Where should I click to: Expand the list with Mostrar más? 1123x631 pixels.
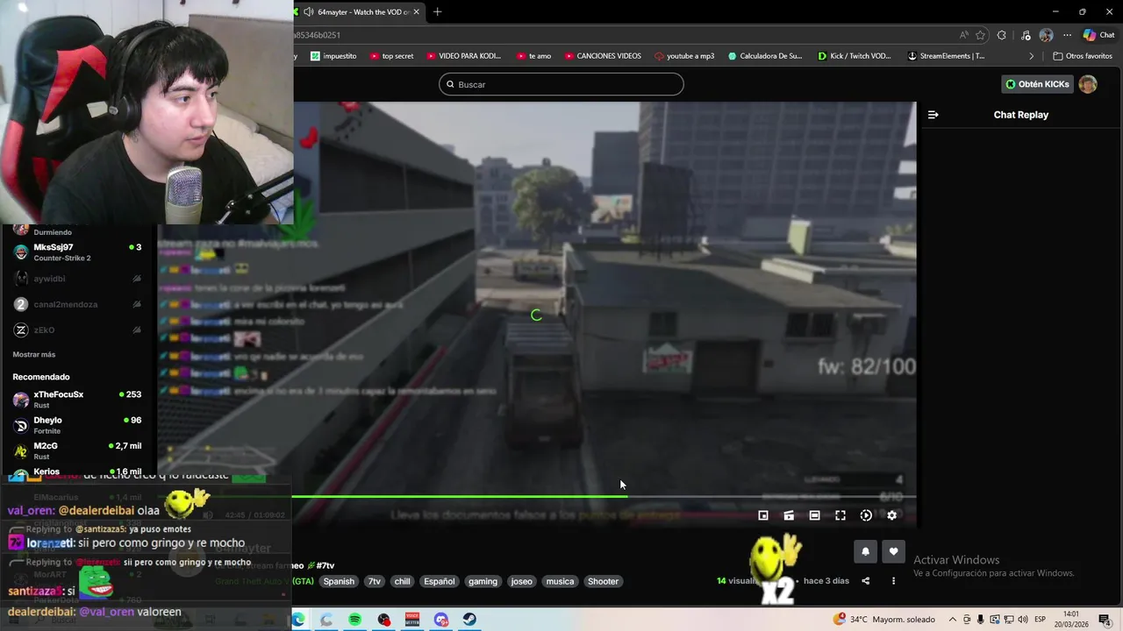pos(34,354)
